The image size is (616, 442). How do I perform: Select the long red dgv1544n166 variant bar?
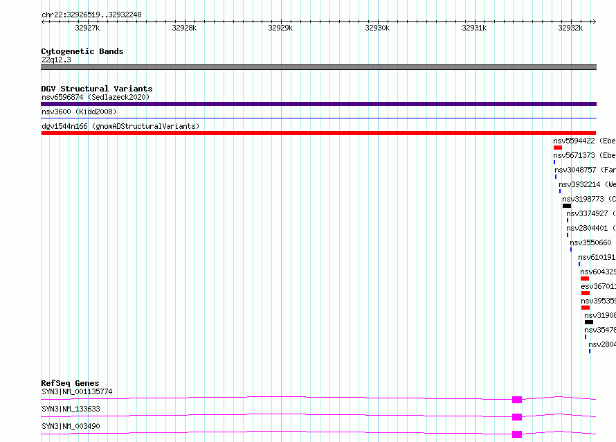(318, 133)
